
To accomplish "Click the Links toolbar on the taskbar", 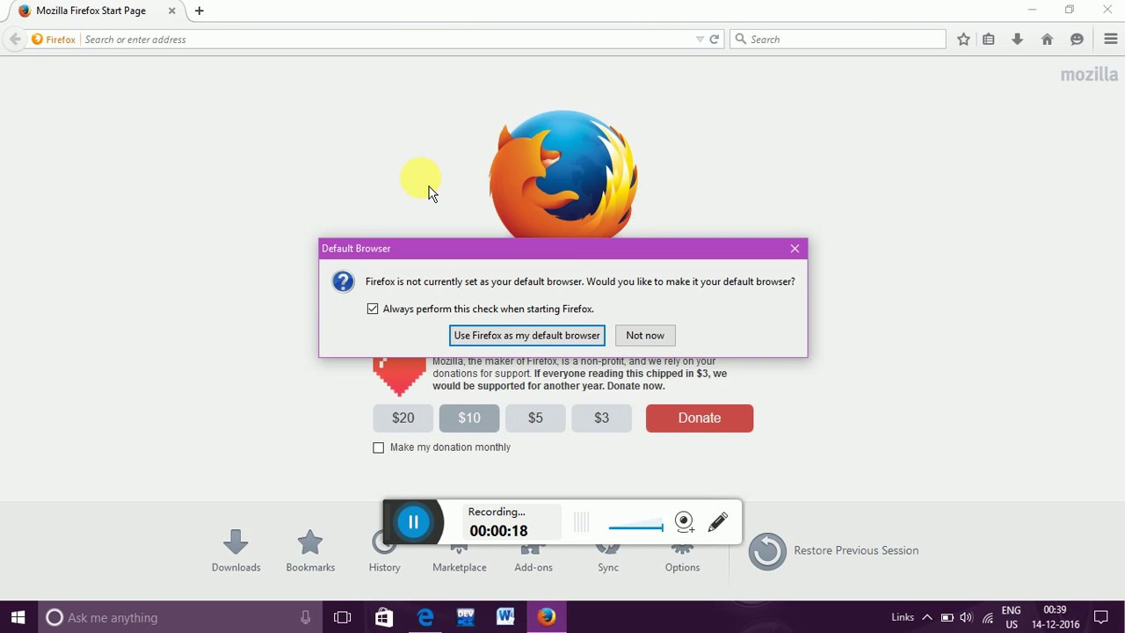I will (903, 617).
